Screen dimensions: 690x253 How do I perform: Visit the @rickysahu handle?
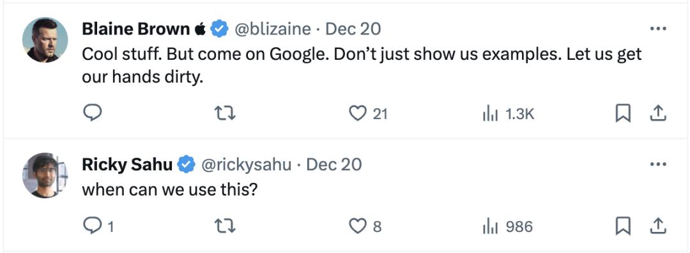pyautogui.click(x=247, y=164)
